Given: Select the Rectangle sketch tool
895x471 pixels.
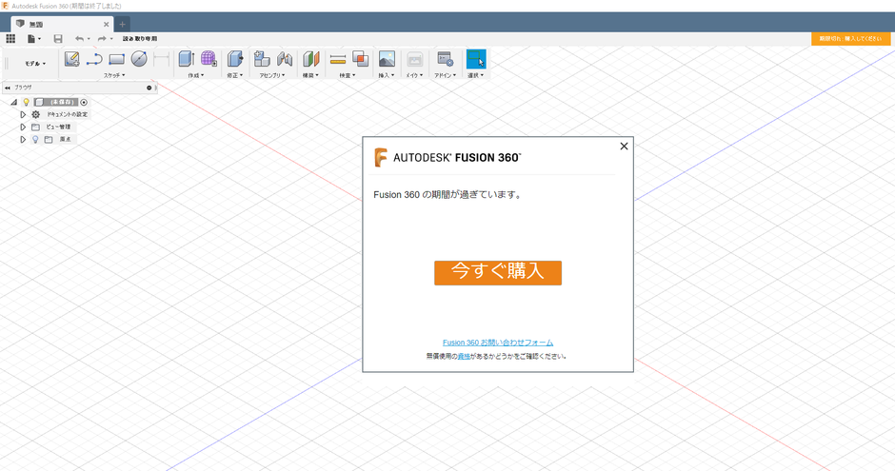Looking at the screenshot, I should [116, 59].
